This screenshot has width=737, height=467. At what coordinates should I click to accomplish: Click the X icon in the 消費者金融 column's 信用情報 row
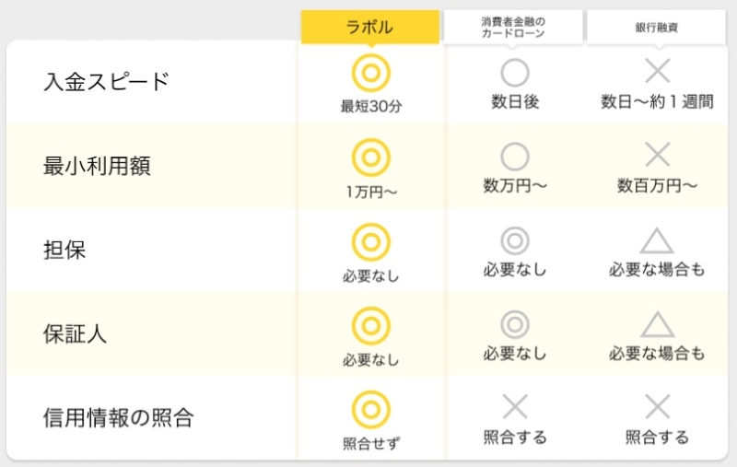(515, 406)
